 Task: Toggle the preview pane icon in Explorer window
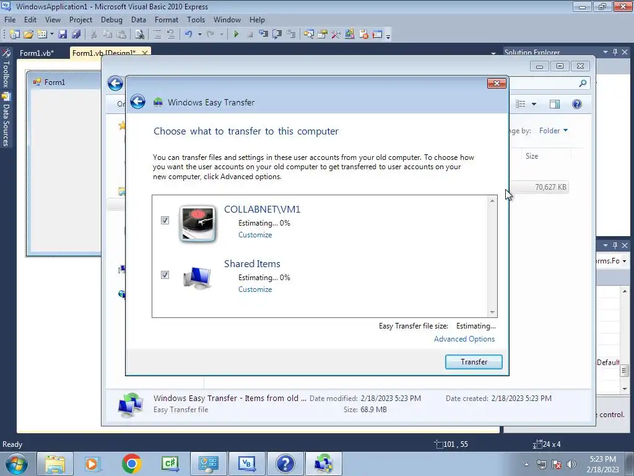point(555,104)
